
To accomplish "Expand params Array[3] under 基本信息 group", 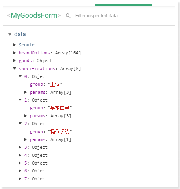I will coord(26,116).
